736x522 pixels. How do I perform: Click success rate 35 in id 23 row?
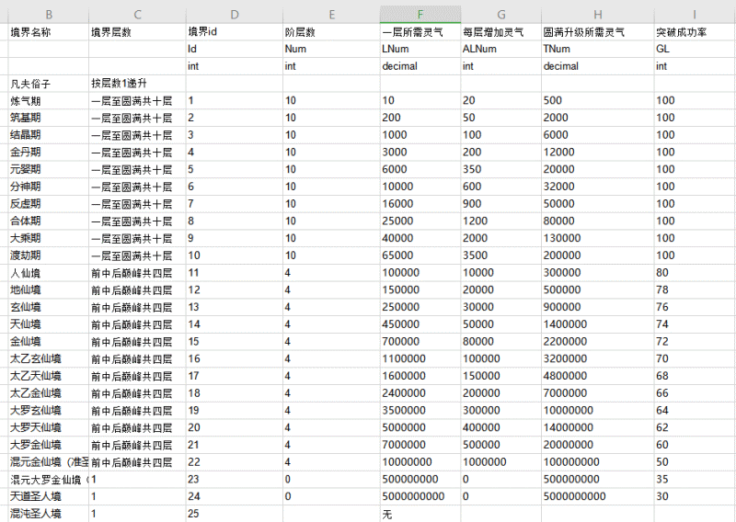pos(695,479)
